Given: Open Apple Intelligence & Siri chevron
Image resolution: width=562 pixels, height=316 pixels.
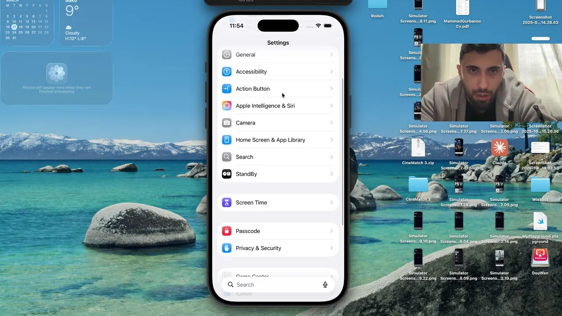Looking at the screenshot, I should [x=331, y=106].
